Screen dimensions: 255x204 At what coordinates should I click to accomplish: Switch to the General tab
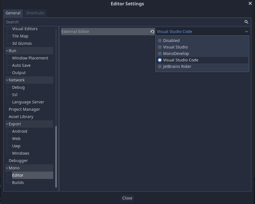tap(13, 13)
